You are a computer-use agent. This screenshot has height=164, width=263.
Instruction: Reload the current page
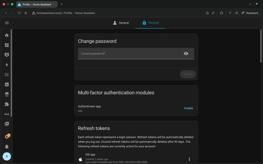pyautogui.click(x=19, y=13)
